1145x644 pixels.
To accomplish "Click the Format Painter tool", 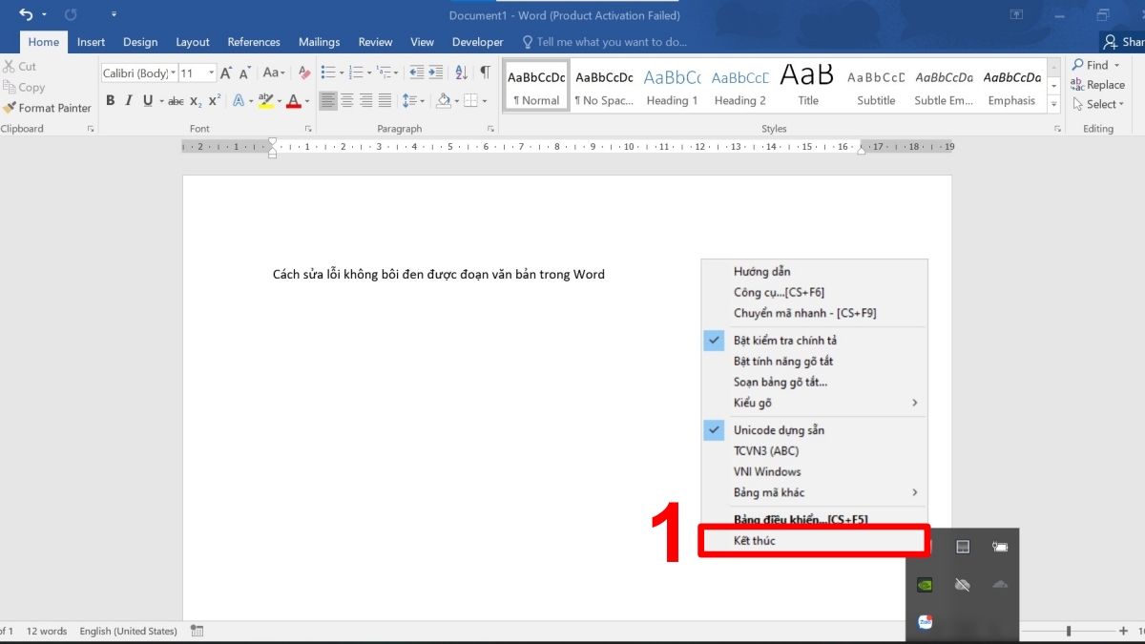I will (47, 108).
